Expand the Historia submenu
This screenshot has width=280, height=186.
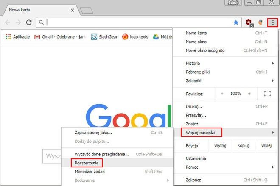(x=225, y=63)
